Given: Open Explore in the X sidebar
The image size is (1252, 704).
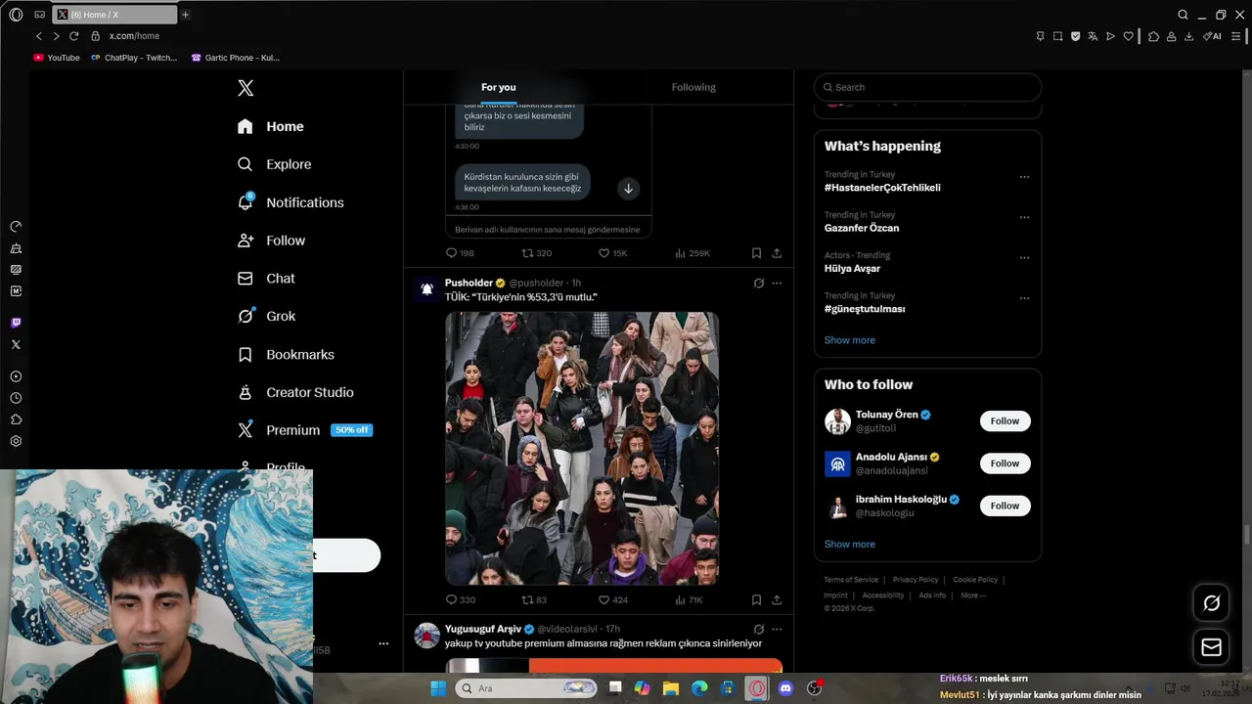Looking at the screenshot, I should [x=274, y=164].
